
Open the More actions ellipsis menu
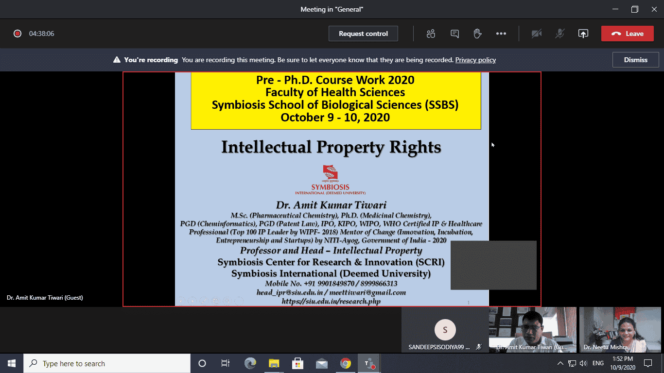pos(501,34)
